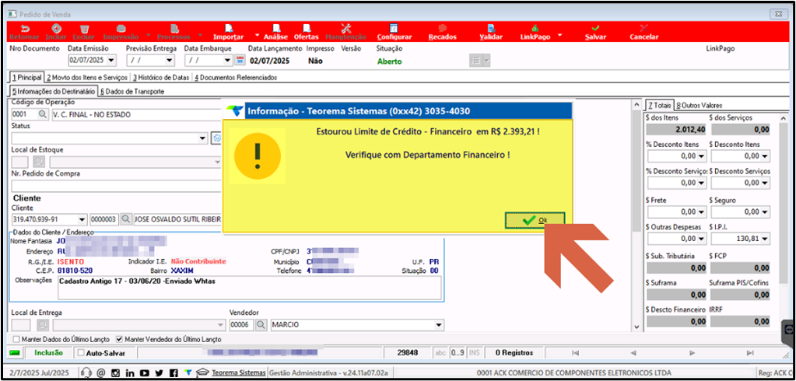Click the graduation cap icon in status bar
Screen dimensions: 796x381
coord(202,373)
